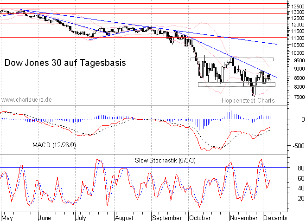This screenshot has width=306, height=221.
Task: Click the June label on the time axis
Action: click(x=45, y=218)
